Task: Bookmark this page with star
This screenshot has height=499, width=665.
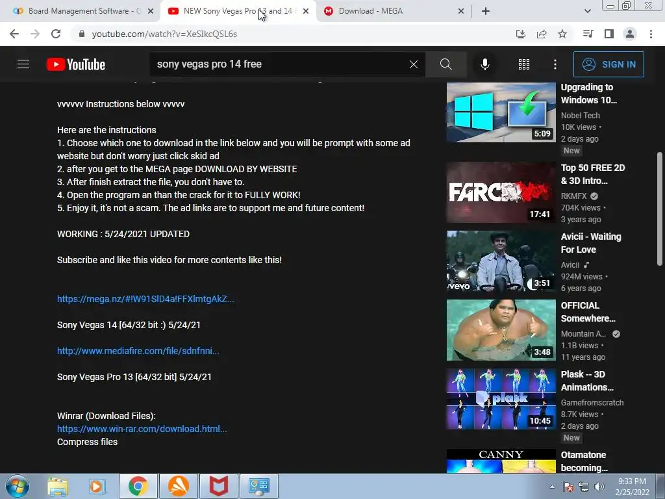Action: click(x=562, y=34)
